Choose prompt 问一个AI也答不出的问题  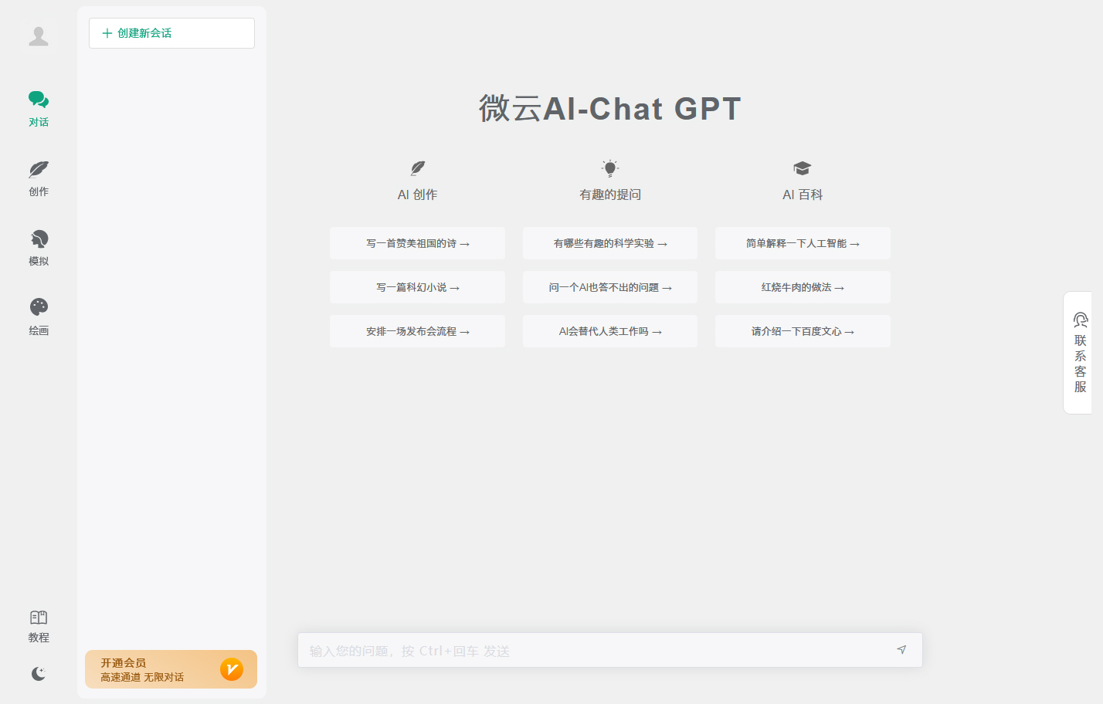(x=610, y=287)
